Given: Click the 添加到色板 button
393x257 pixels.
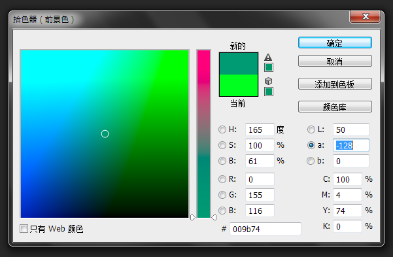Looking at the screenshot, I should click(x=335, y=84).
